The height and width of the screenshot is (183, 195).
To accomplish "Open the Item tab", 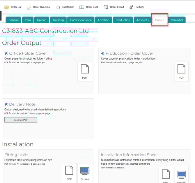I will (28, 20).
